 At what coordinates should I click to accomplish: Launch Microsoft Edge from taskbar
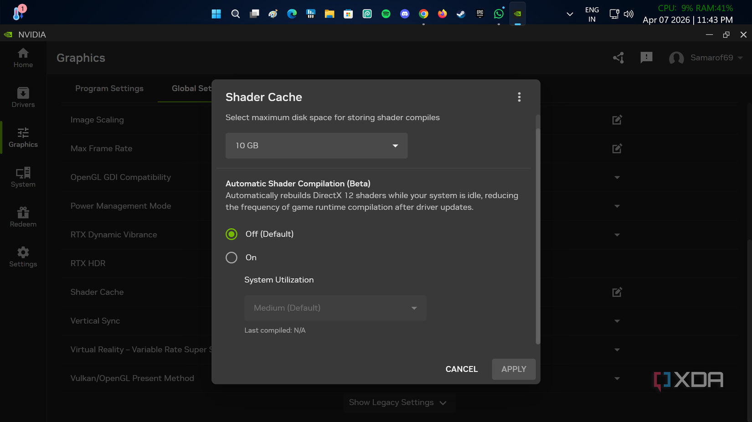[292, 14]
